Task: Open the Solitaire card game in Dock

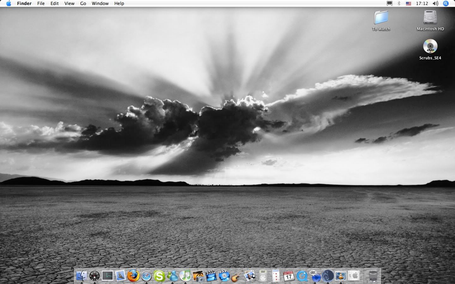Action: click(x=276, y=276)
